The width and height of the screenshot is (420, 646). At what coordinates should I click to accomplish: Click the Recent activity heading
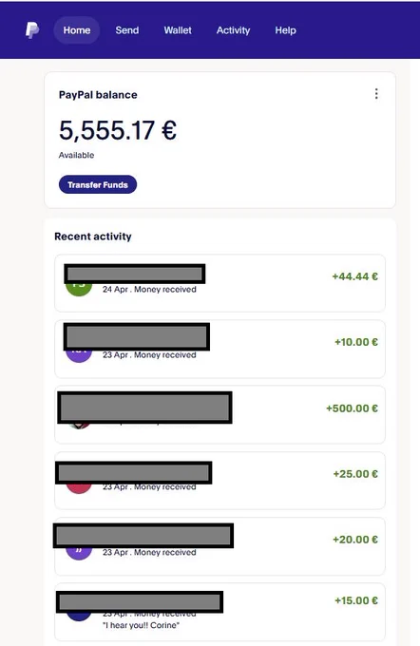click(93, 237)
